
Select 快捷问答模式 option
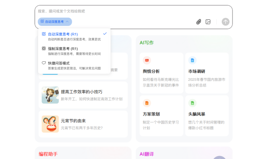74,65
